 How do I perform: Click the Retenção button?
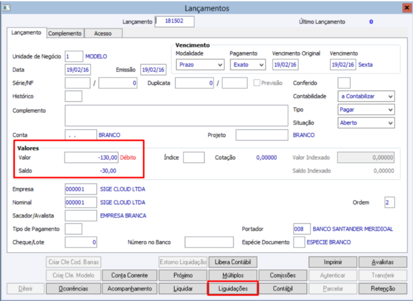(383, 289)
